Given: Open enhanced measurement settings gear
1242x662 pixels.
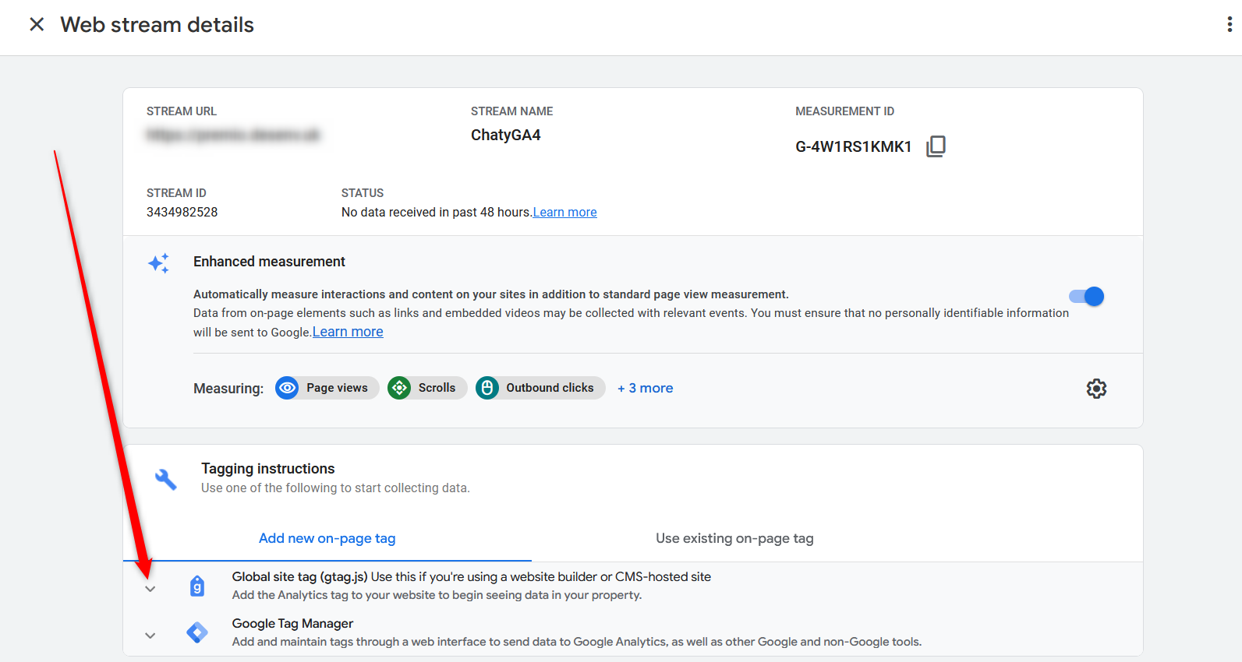Looking at the screenshot, I should tap(1096, 389).
